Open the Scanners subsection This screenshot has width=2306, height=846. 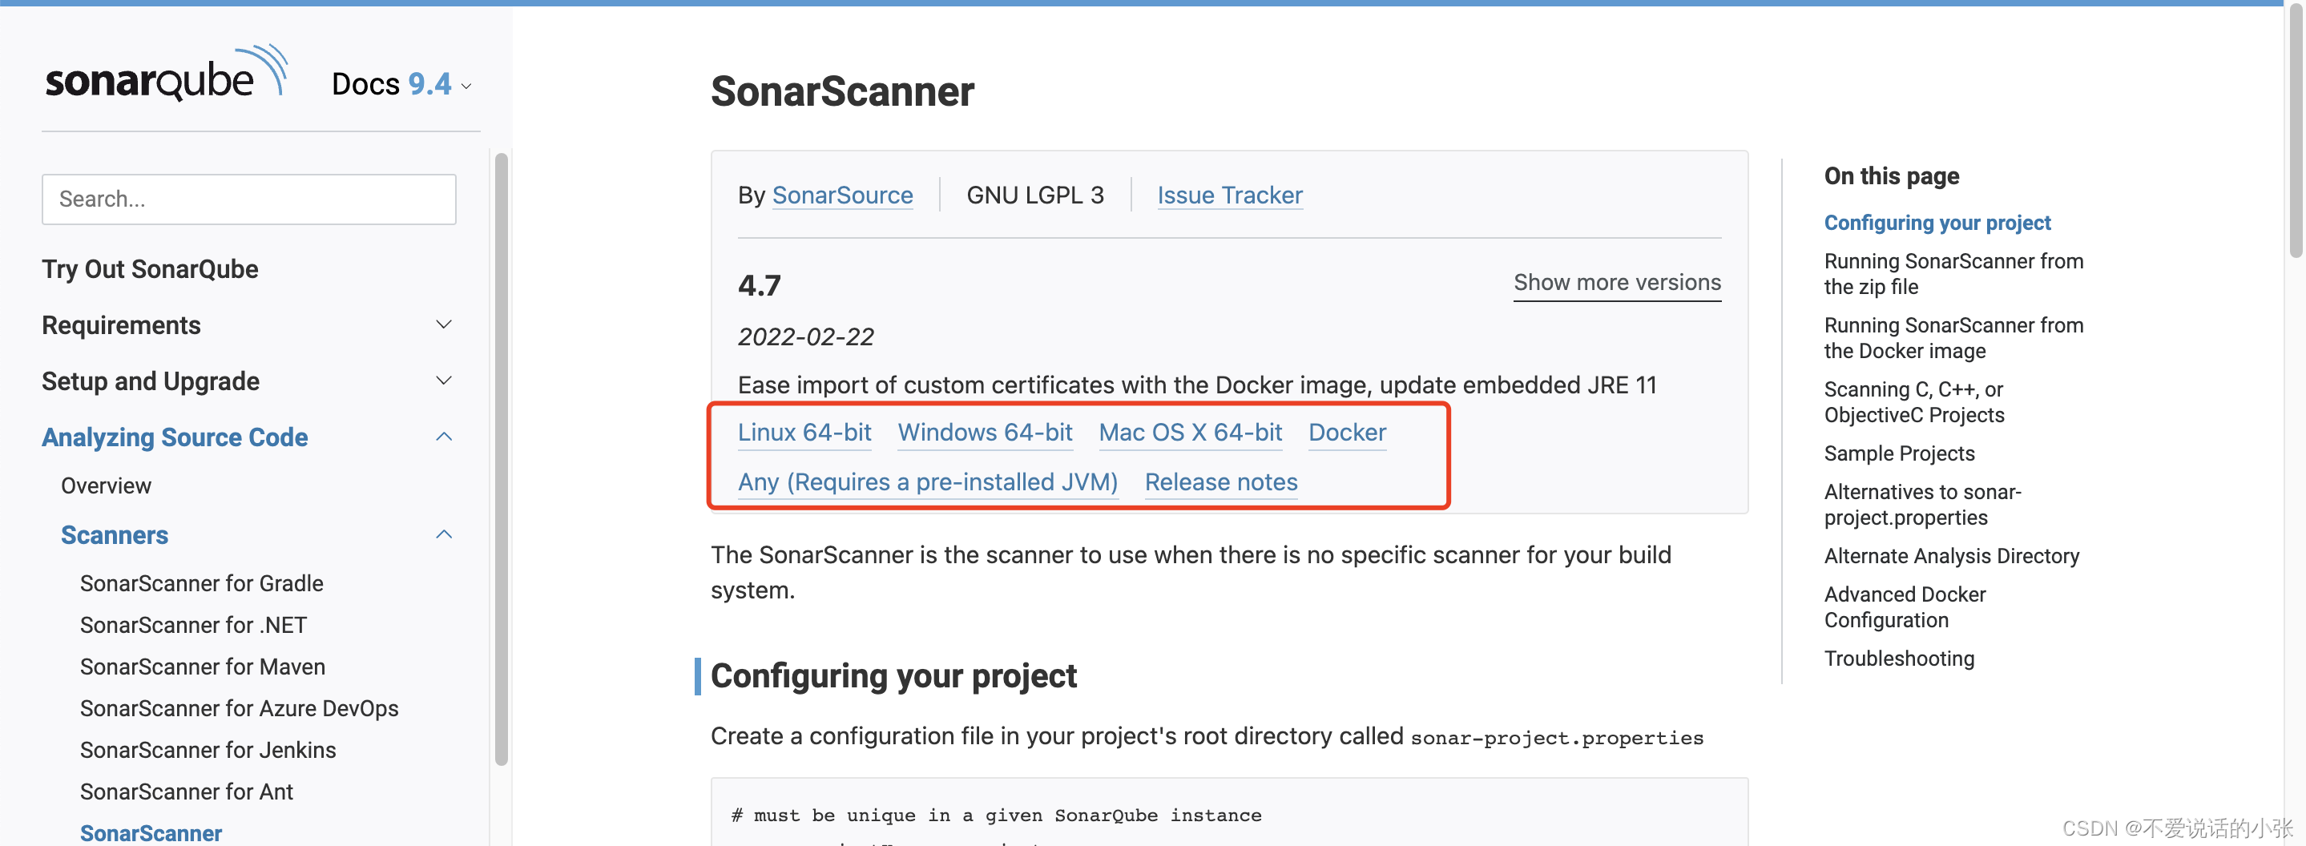(x=115, y=534)
